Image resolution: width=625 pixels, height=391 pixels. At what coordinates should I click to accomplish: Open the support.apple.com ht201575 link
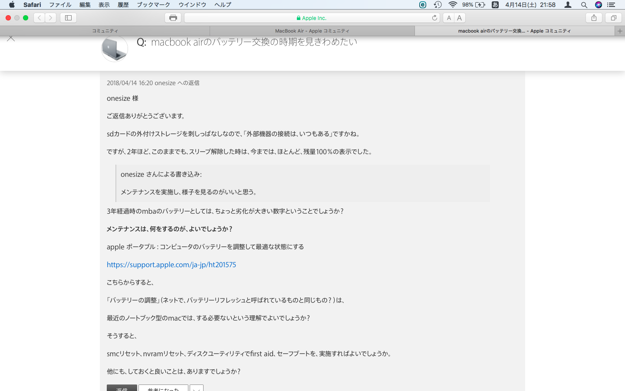(171, 265)
